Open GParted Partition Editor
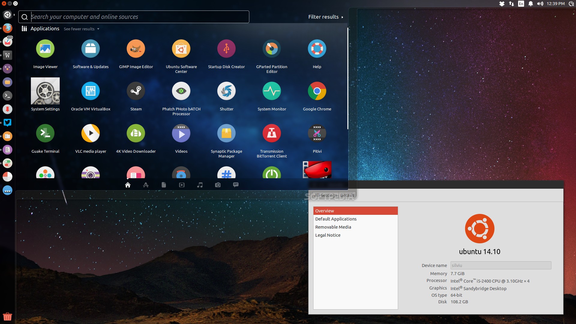 coord(272,49)
